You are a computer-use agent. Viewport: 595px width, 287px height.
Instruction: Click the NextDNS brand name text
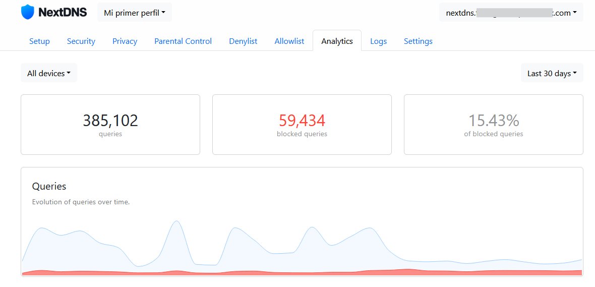point(63,12)
